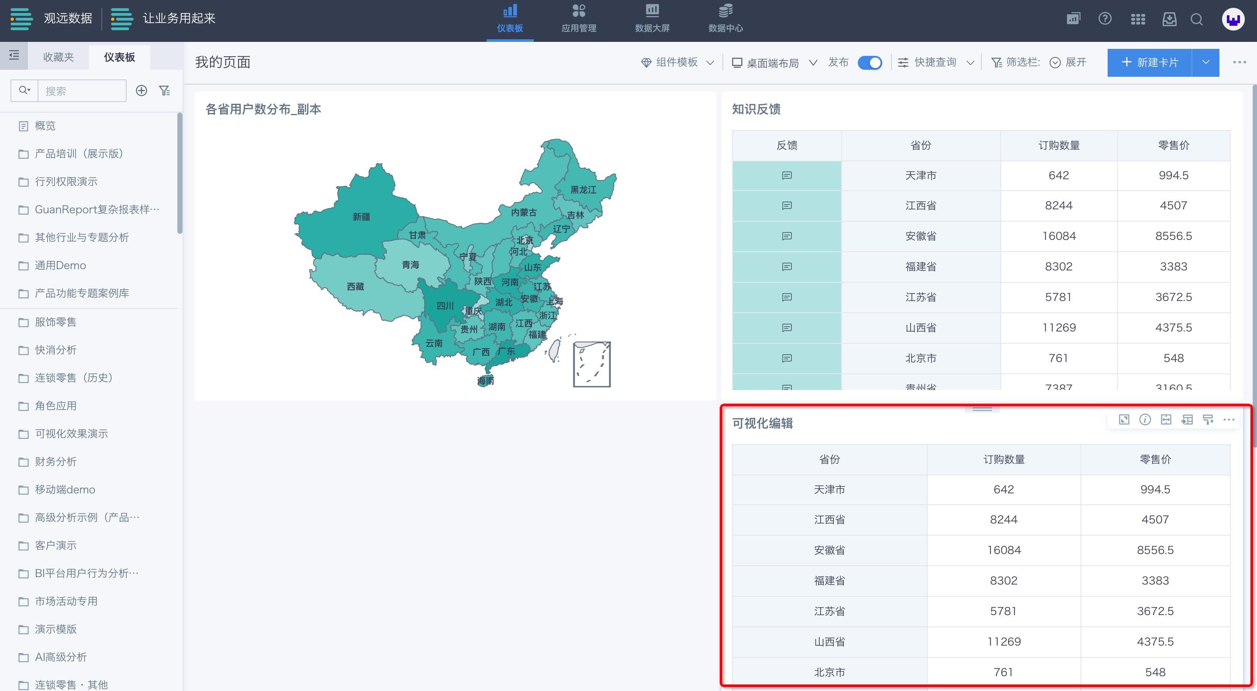Open the search type dropdown in sidebar
Screen dimensions: 1257x691
pos(24,91)
